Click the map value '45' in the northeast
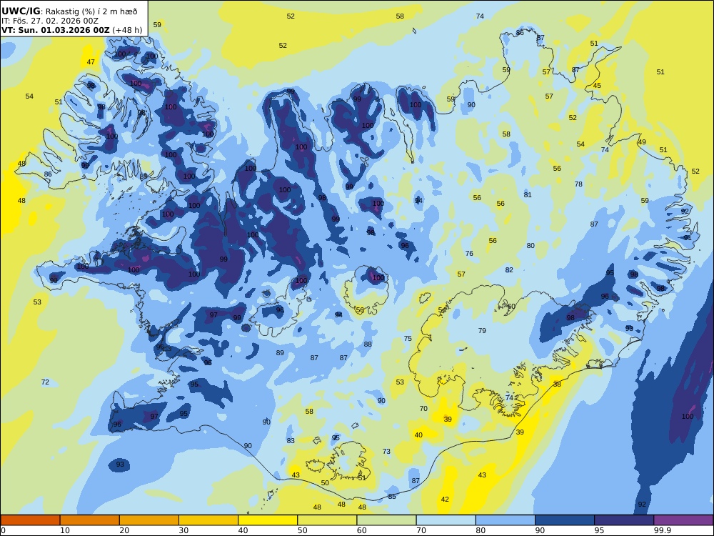The width and height of the screenshot is (714, 536). [597, 86]
